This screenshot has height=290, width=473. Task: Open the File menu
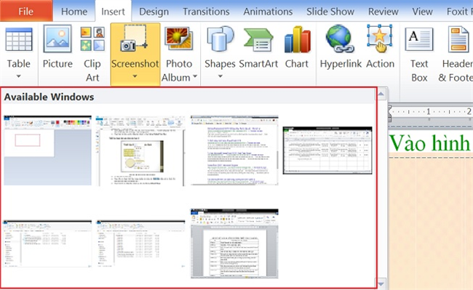point(26,12)
